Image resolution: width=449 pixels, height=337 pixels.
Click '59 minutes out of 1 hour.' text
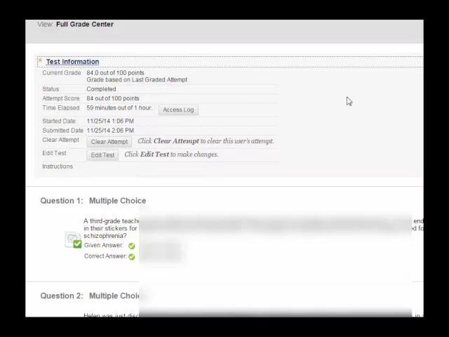coord(119,108)
